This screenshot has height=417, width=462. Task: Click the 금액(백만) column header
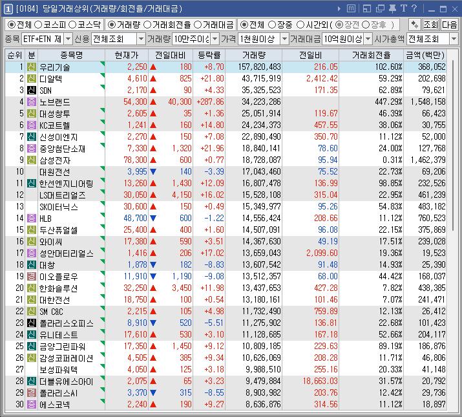click(425, 55)
